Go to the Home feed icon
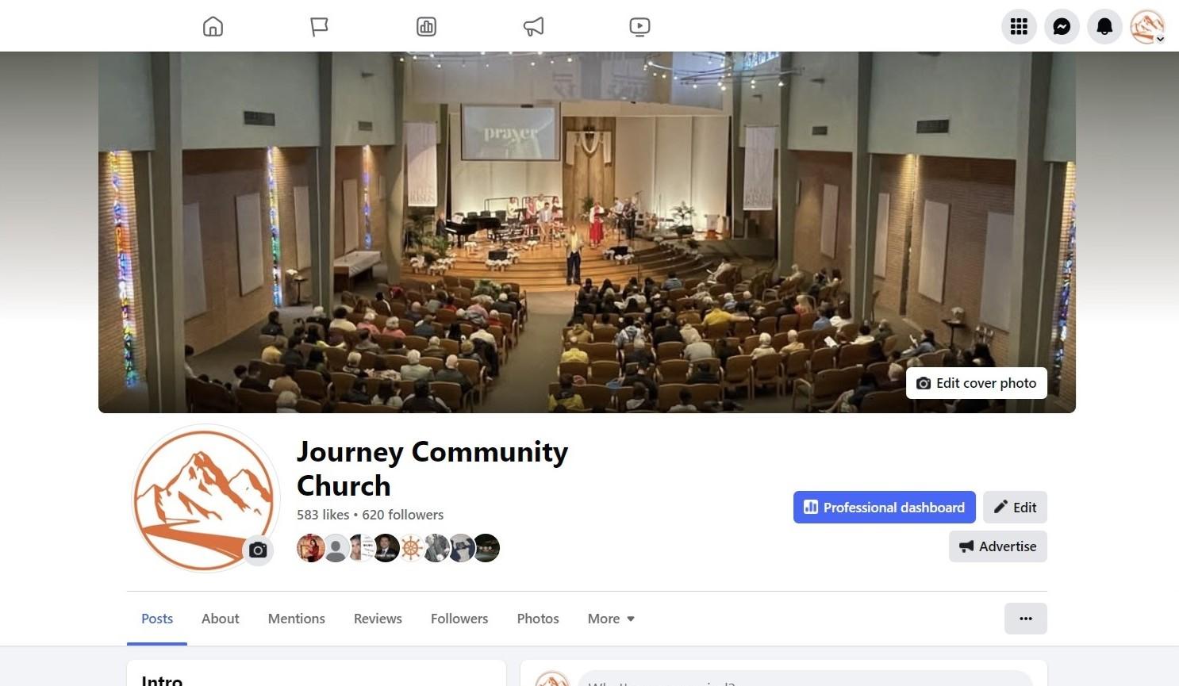 click(x=213, y=27)
